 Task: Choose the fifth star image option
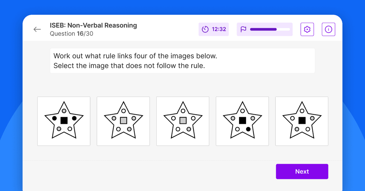302,121
